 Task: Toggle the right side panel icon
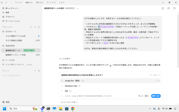click(x=174, y=8)
